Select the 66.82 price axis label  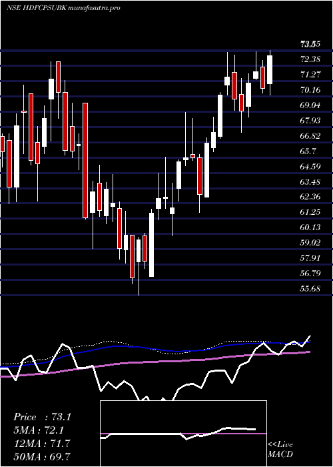tap(310, 136)
